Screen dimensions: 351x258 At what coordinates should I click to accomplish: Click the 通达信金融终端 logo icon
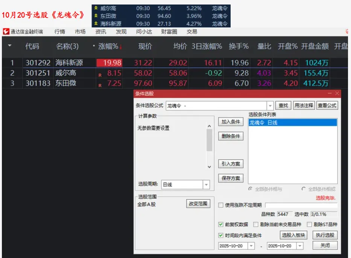coord(6,32)
